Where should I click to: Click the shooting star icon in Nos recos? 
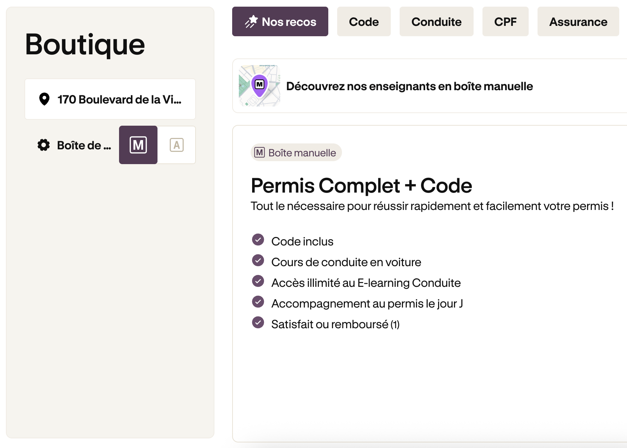click(251, 21)
